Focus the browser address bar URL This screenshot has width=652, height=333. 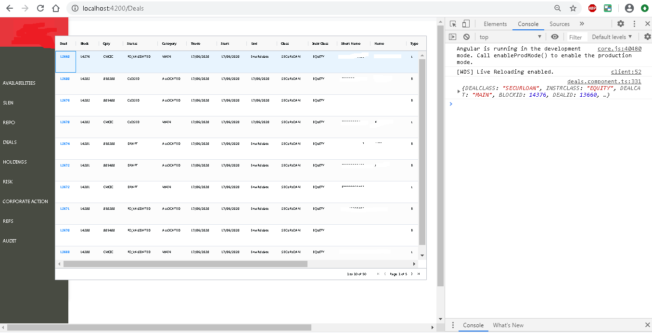click(x=113, y=8)
